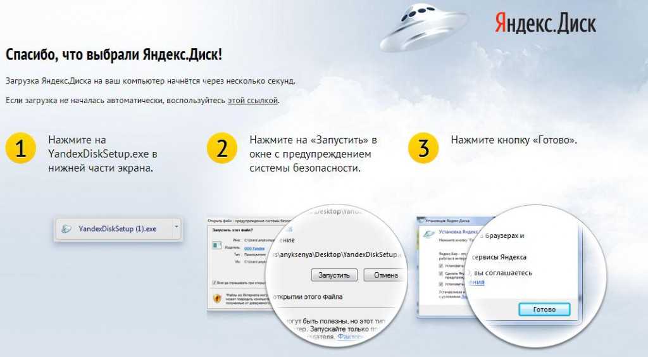The image size is (648, 357).
Task: Click the "Отмена" button in the magnified dialog
Action: [x=384, y=275]
